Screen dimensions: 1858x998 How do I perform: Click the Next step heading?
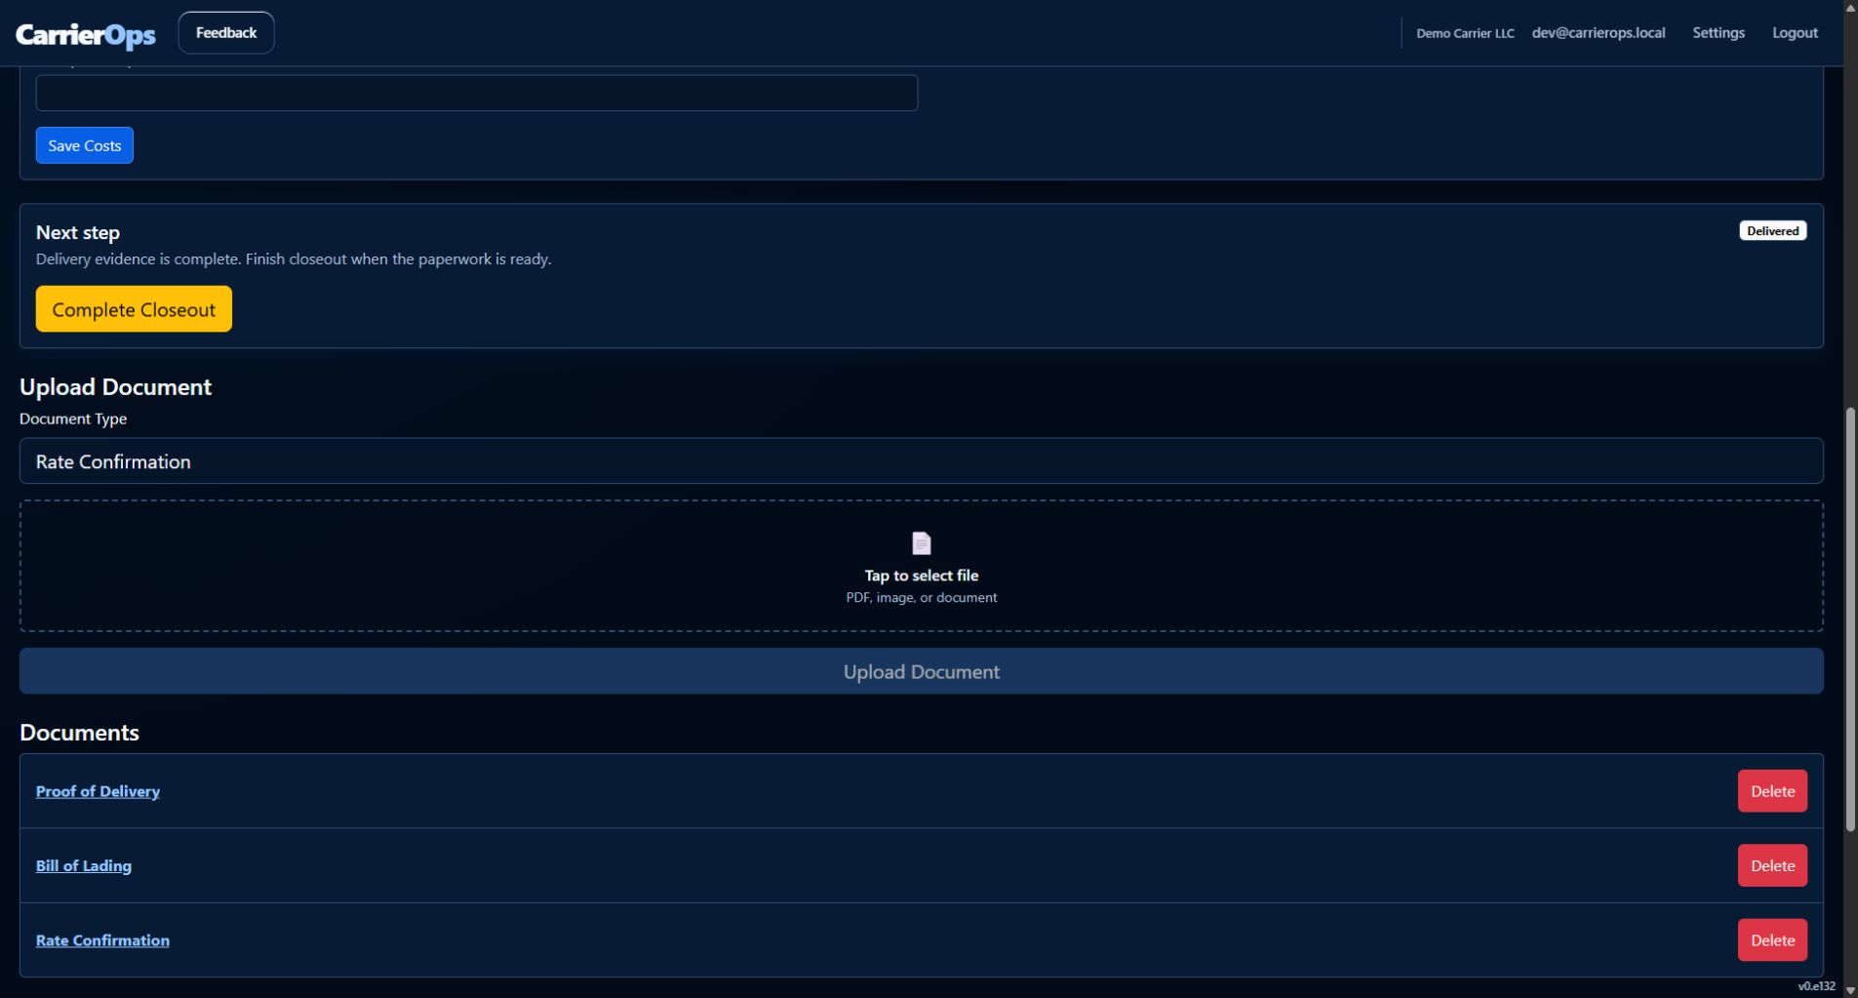78,232
